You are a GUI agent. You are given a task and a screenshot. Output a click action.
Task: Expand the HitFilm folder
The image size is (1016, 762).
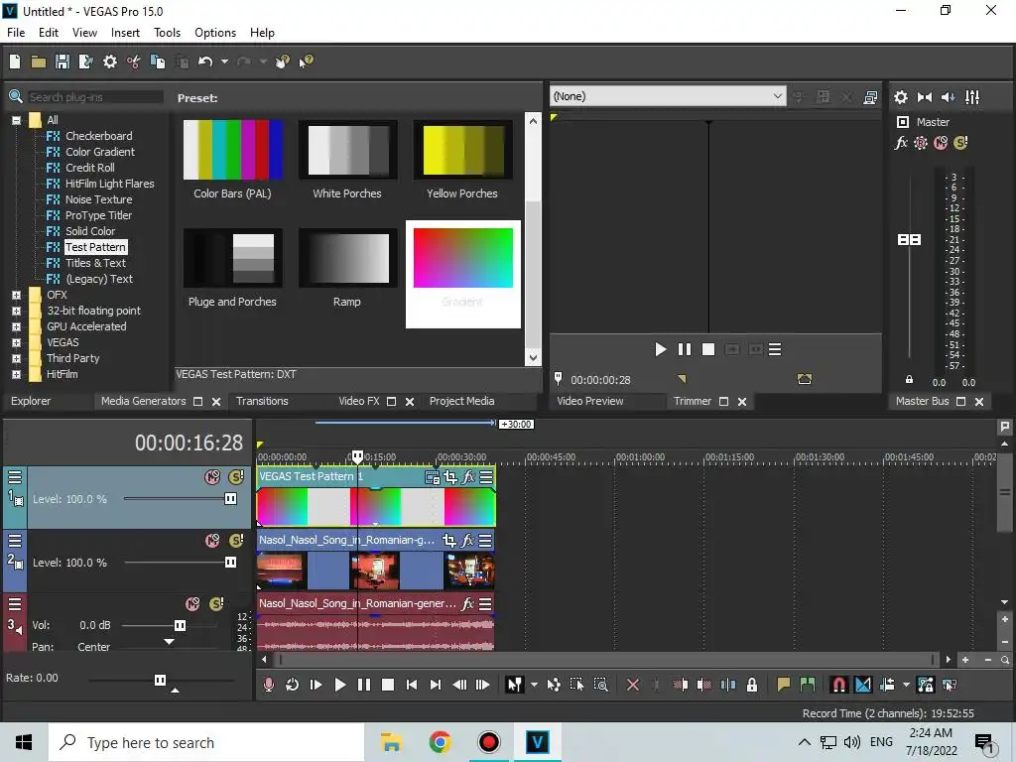[16, 374]
